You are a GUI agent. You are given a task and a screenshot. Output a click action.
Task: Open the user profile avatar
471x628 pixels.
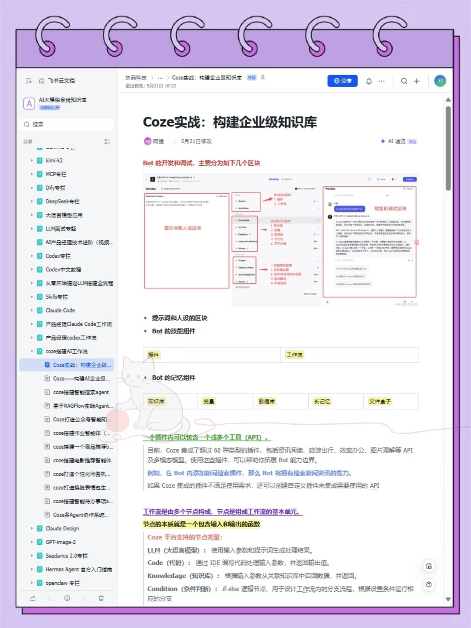[440, 81]
